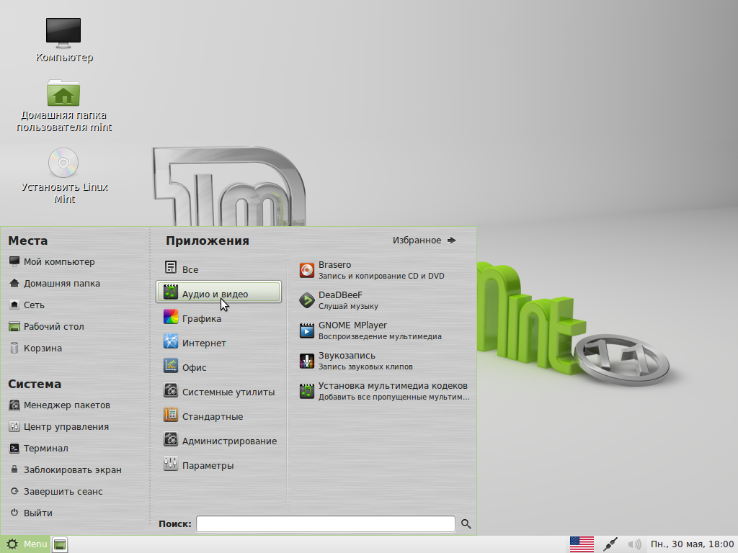The height and width of the screenshot is (553, 738).
Task: Close the menu via Menu button
Action: (25, 544)
